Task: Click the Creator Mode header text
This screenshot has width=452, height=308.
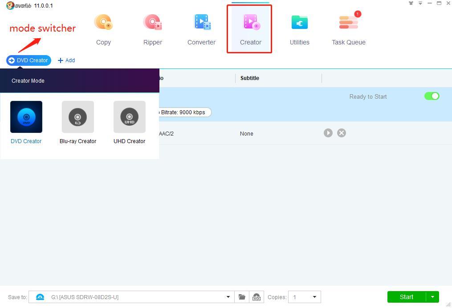Action: [28, 81]
